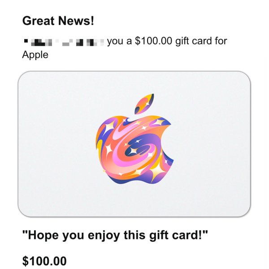Select the "$100.00 gift card for" text

(181, 41)
